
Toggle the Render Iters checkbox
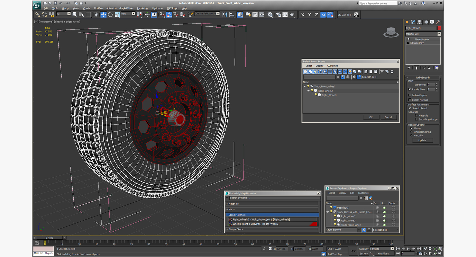point(410,89)
